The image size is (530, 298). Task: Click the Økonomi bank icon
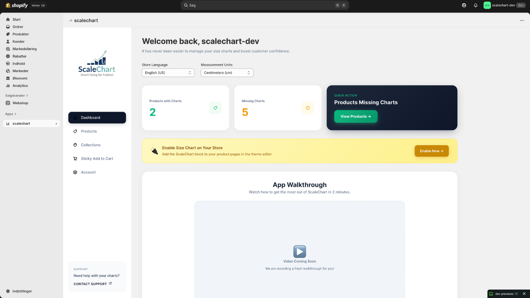[x=8, y=78]
